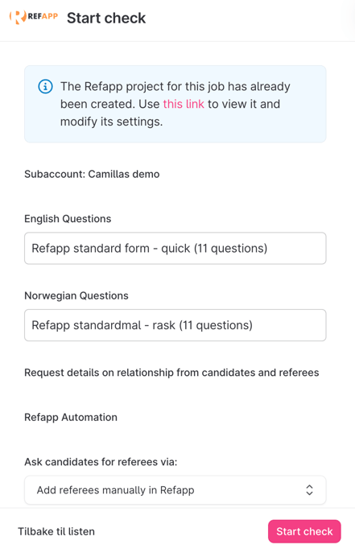Click the up-down chevron on referees selector

click(x=309, y=490)
